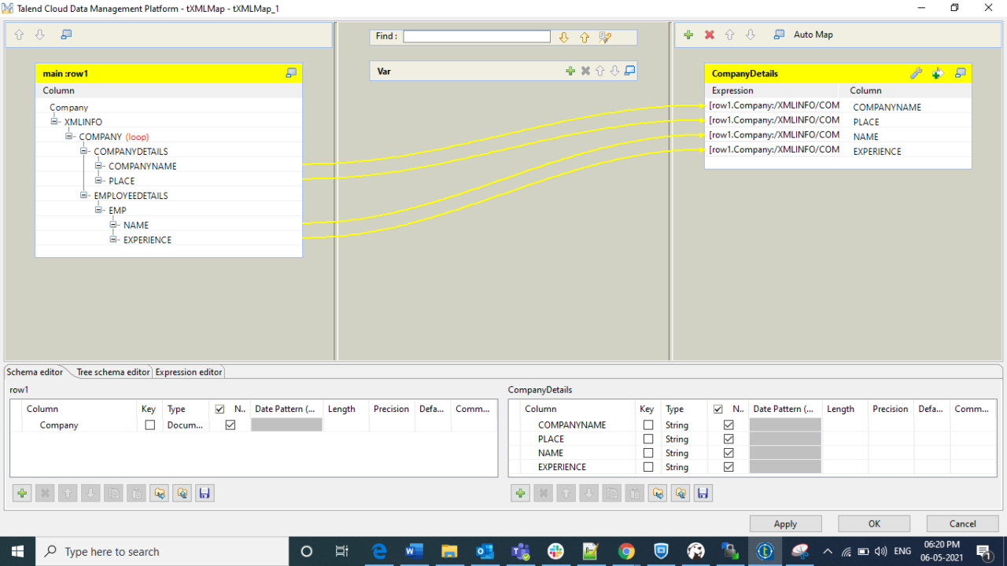
Task: Collapse the EMPLOYEEDETAILS tree node
Action: point(85,195)
